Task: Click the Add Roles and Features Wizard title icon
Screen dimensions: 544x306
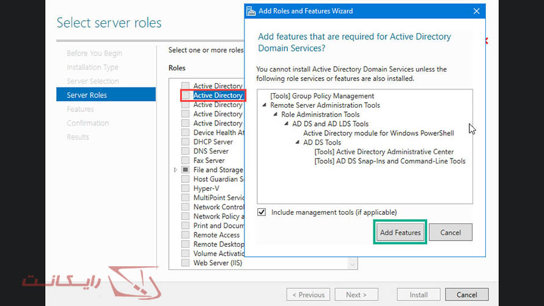Action: [251, 11]
